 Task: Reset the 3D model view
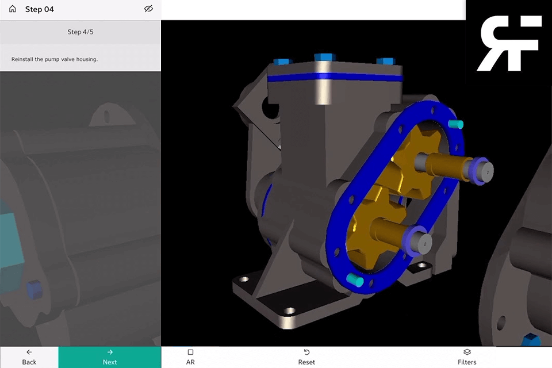(306, 357)
